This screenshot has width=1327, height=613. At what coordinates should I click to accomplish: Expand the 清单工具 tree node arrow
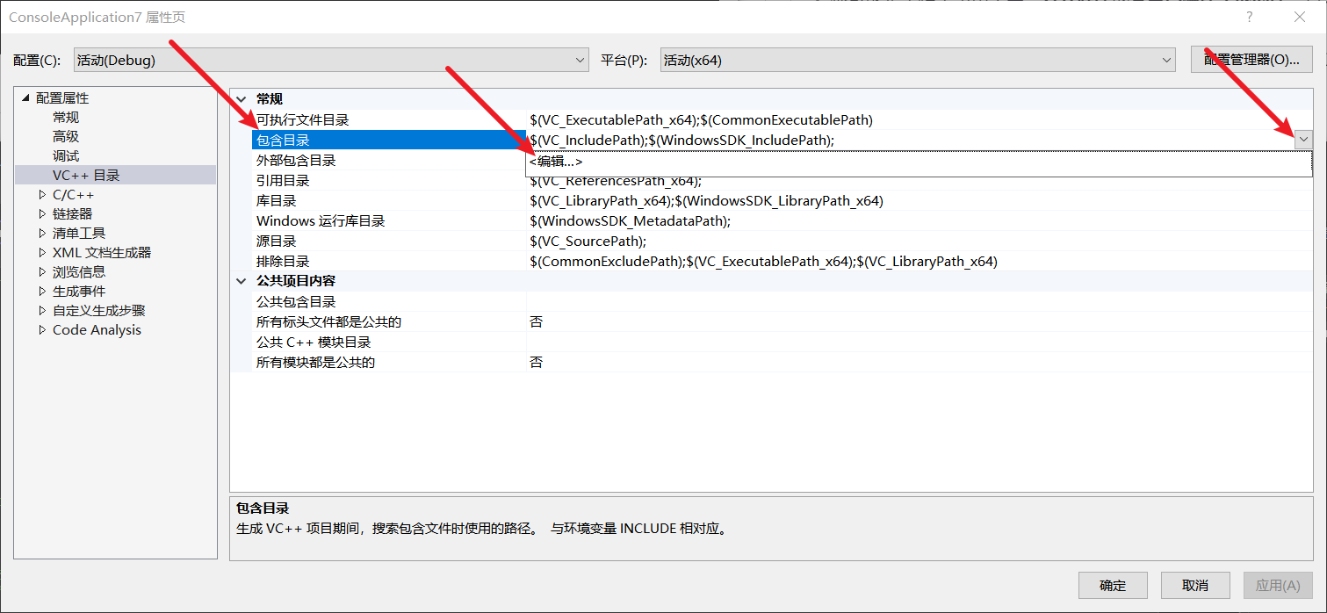42,233
